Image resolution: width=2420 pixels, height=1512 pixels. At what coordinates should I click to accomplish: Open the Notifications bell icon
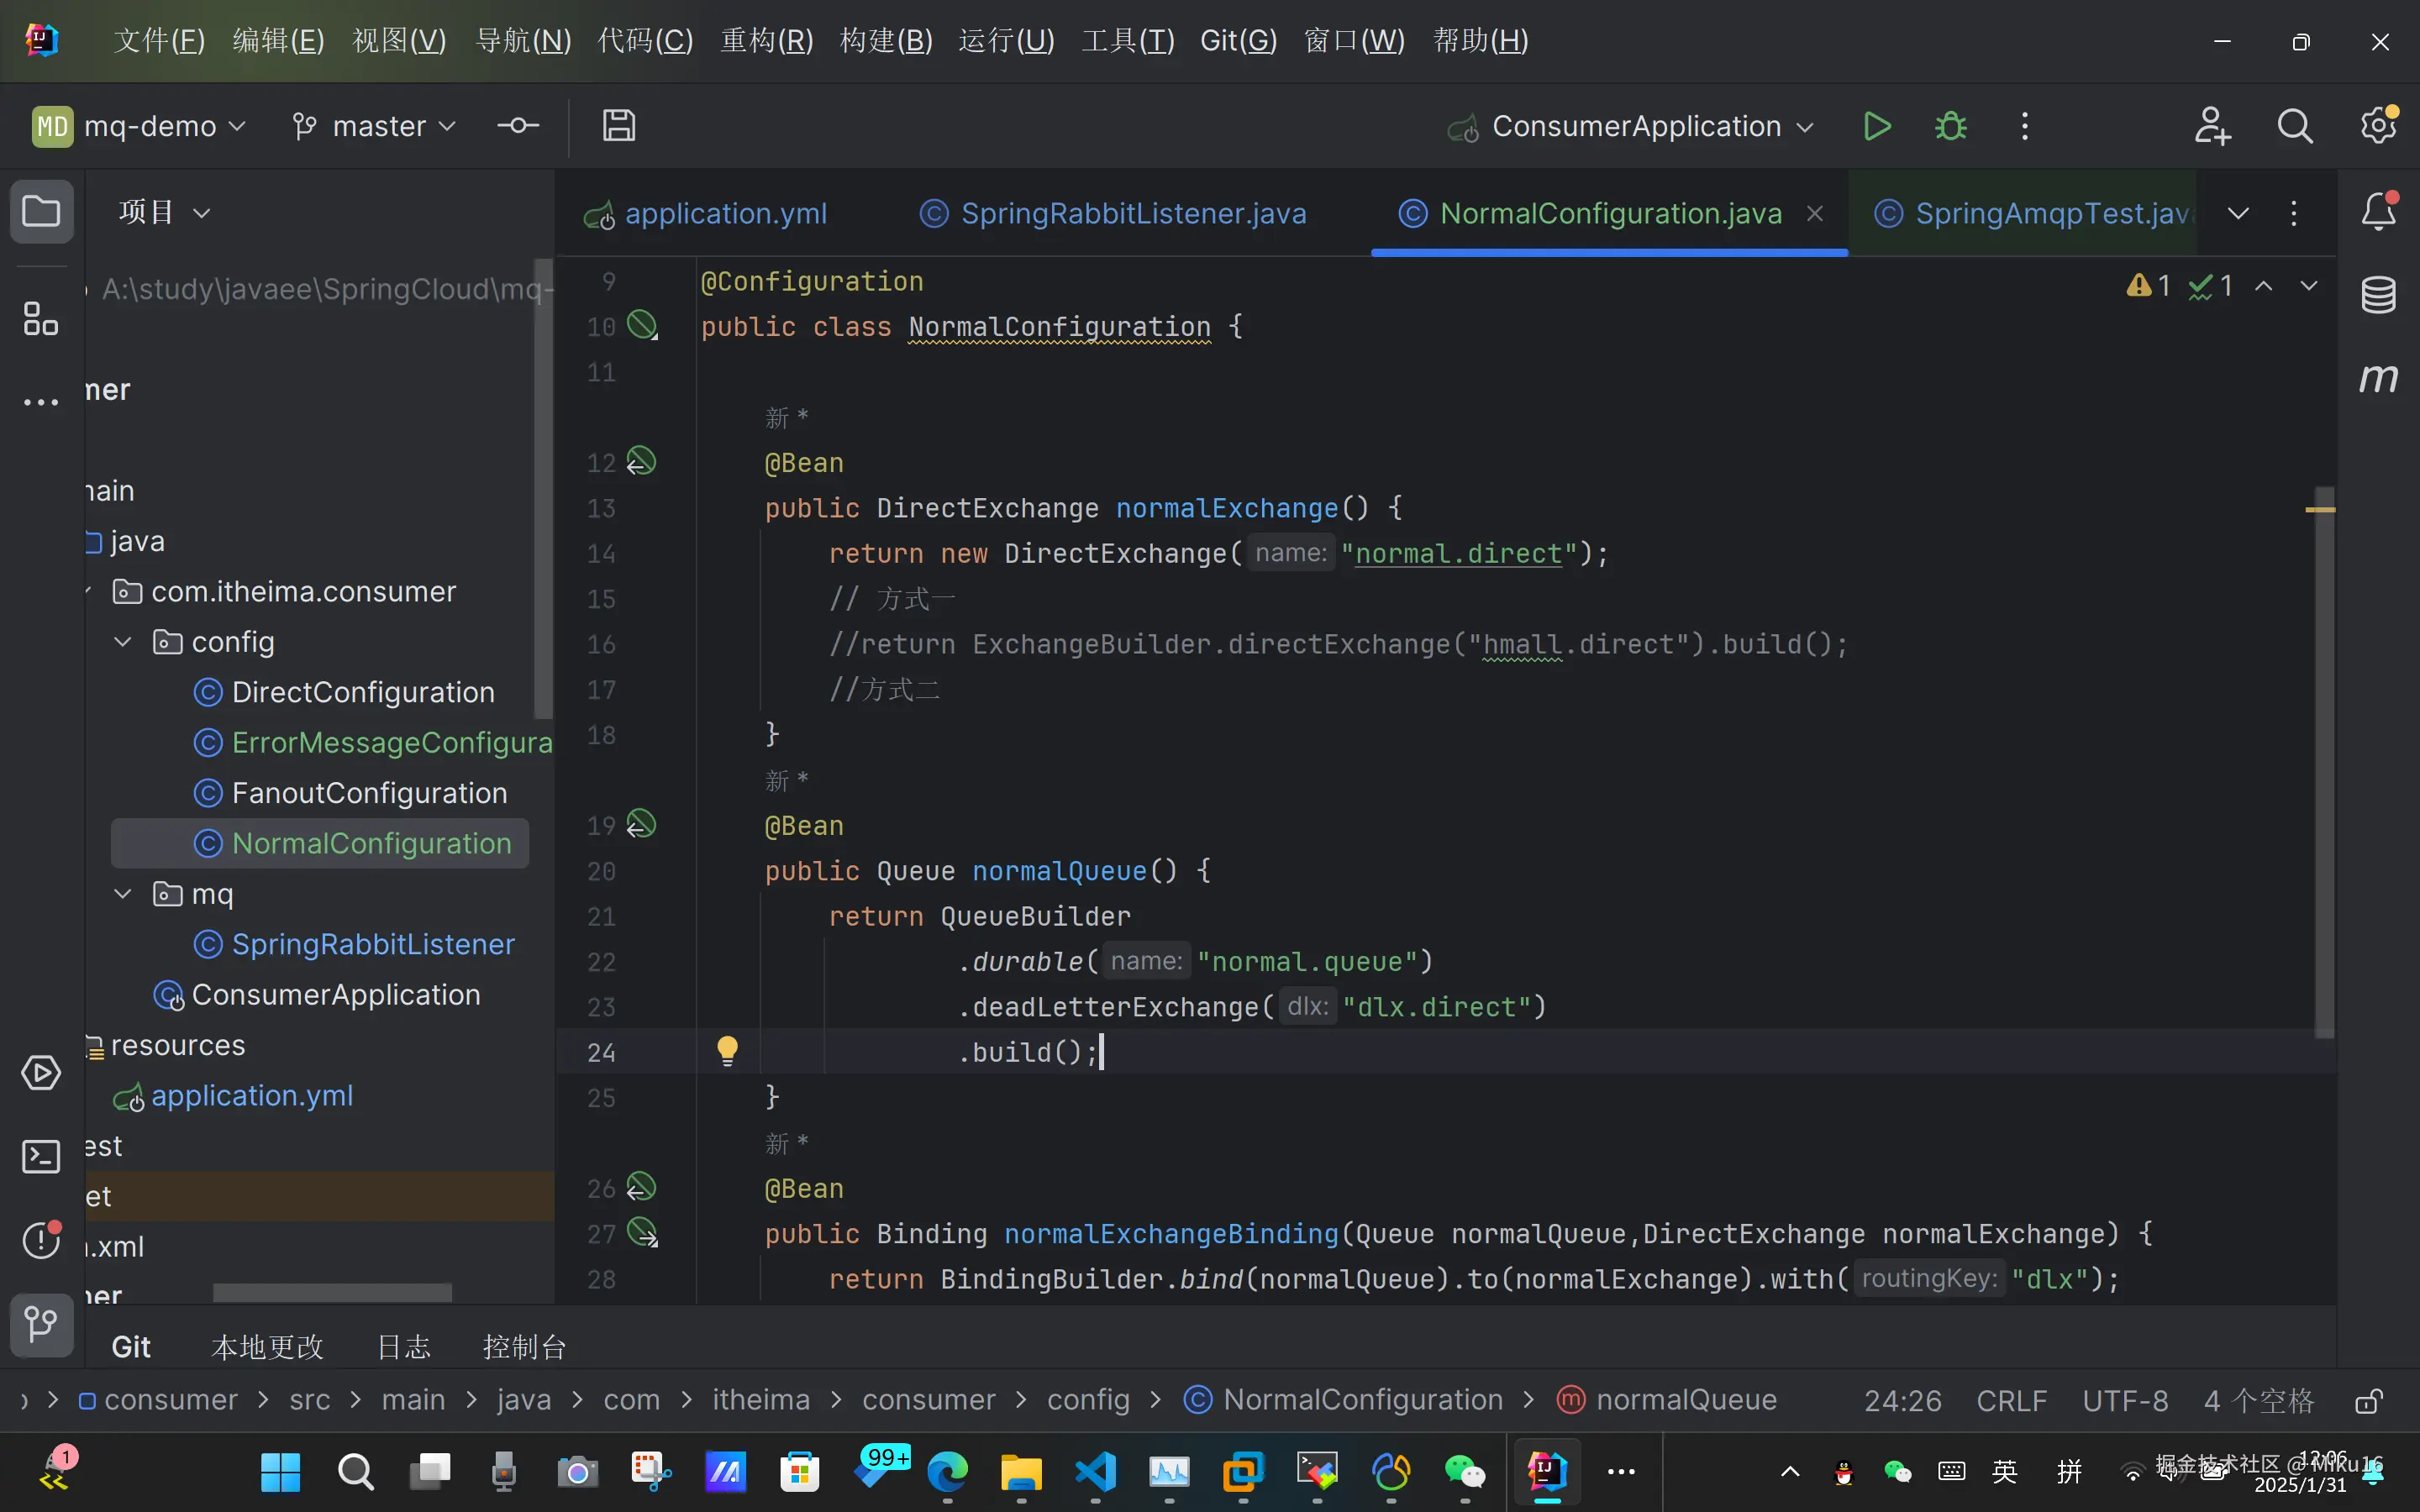pyautogui.click(x=2378, y=212)
